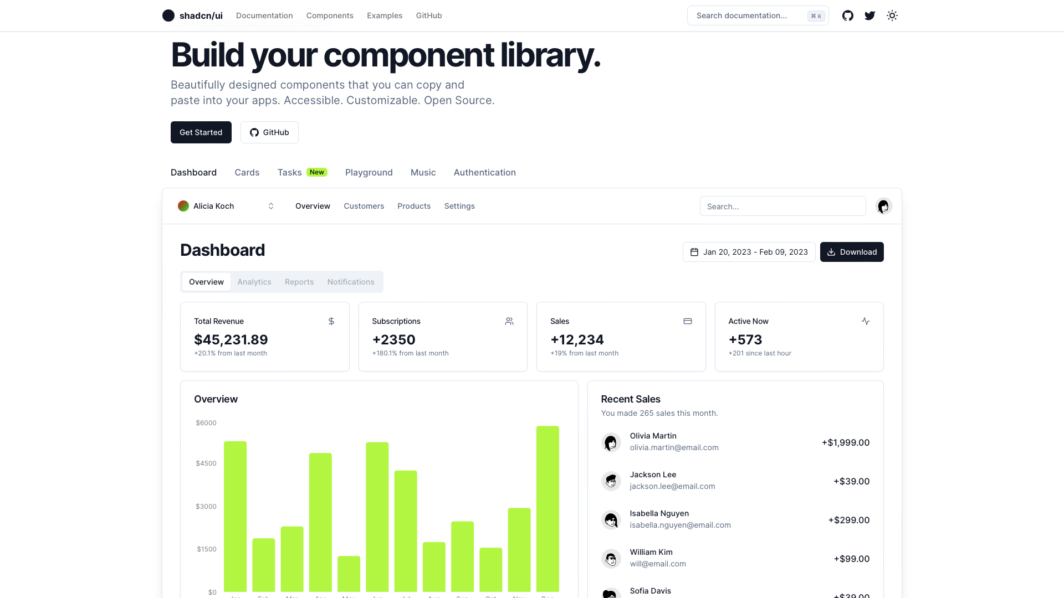Click the shadcn/ui logo circle

click(x=168, y=16)
